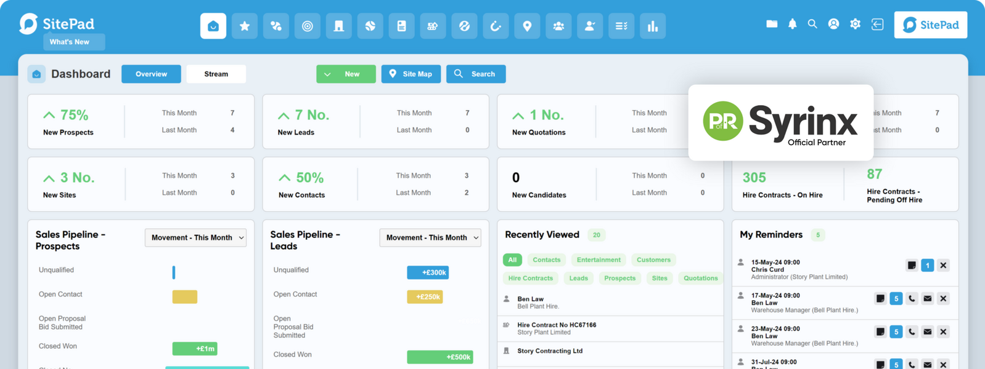Switch to the Stream tab

[x=216, y=74]
